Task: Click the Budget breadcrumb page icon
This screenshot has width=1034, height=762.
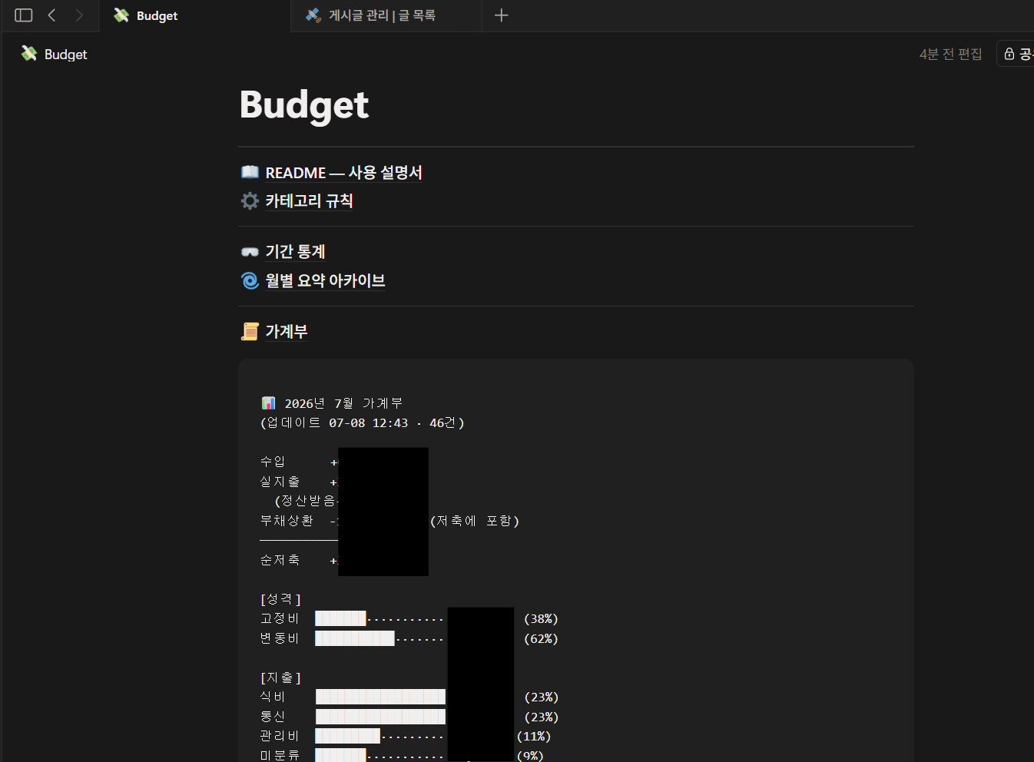Action: [29, 54]
